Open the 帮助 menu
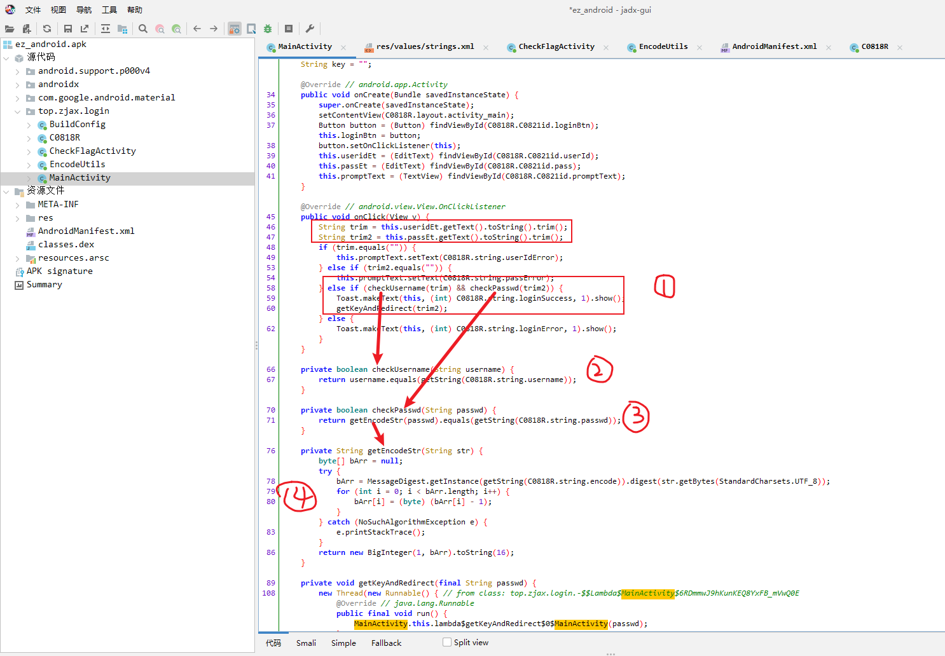Image resolution: width=945 pixels, height=656 pixels. click(135, 10)
